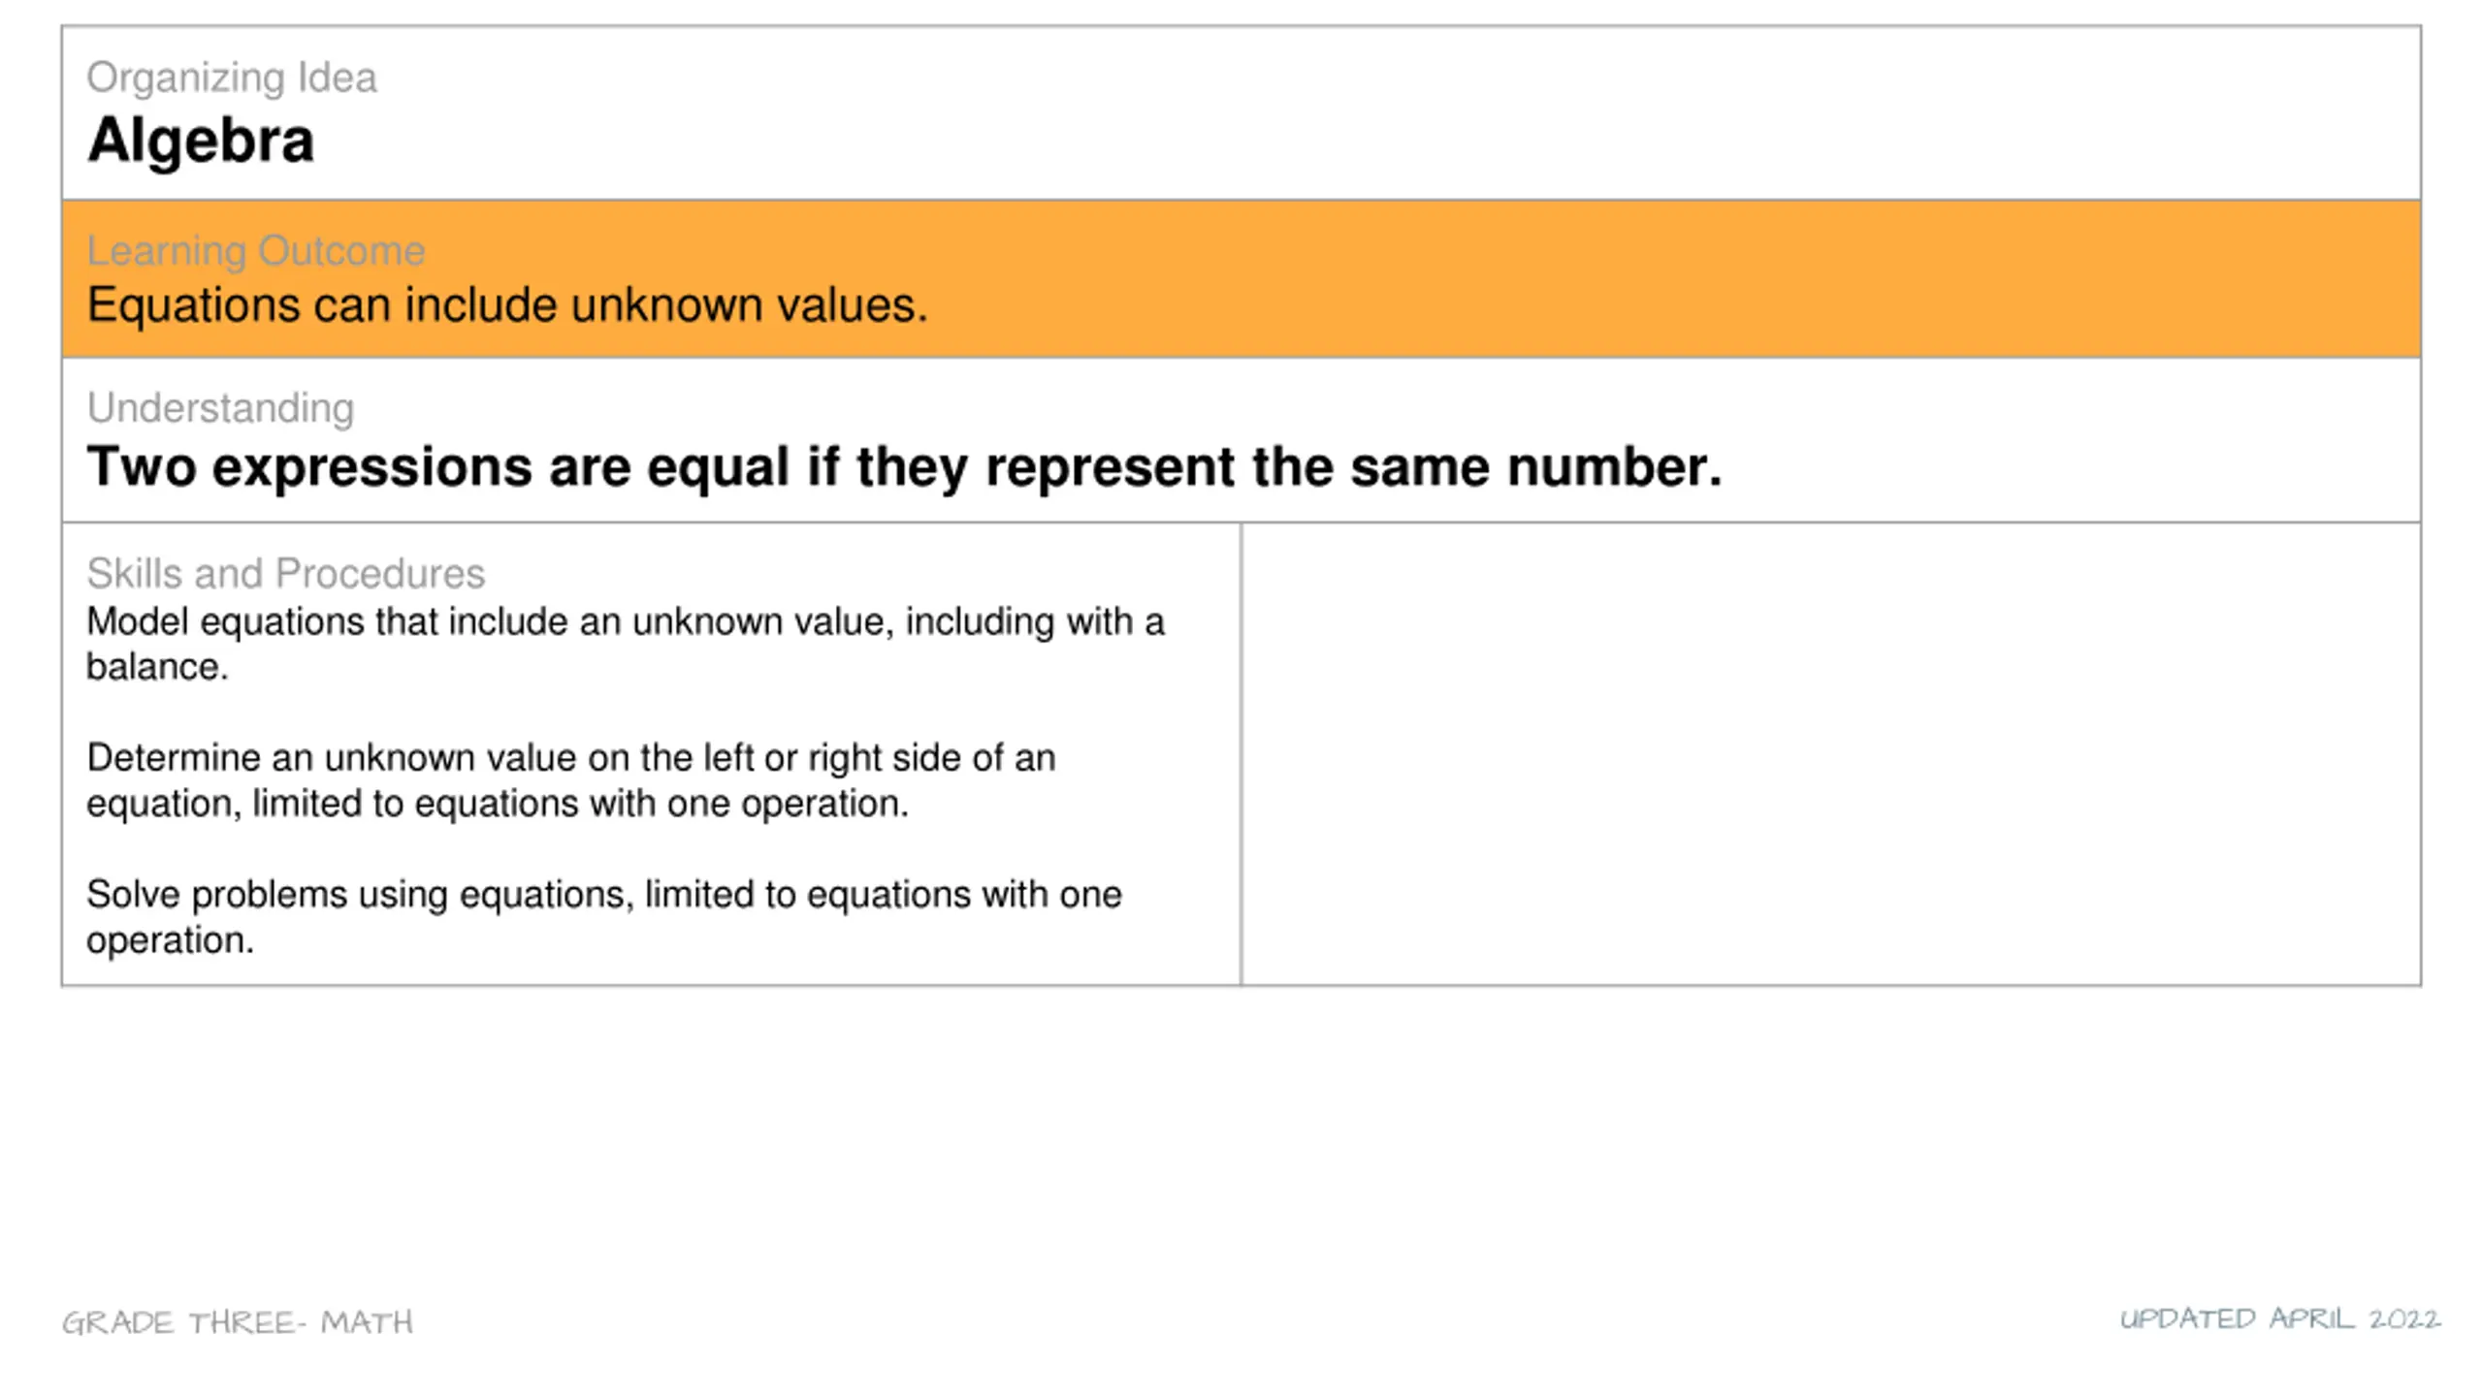2483x1396 pixels.
Task: Select 'Two expressions are equal' heading
Action: tap(904, 467)
